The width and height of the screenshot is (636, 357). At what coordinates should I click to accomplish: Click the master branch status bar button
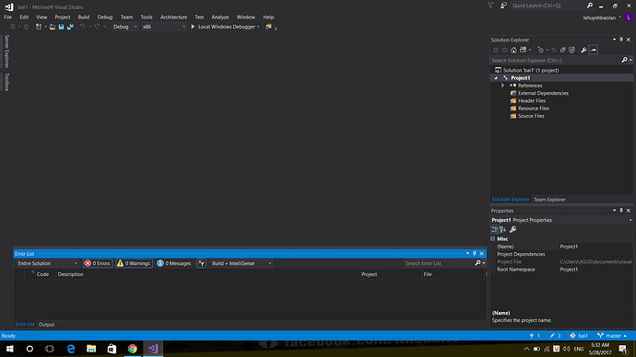pyautogui.click(x=612, y=336)
